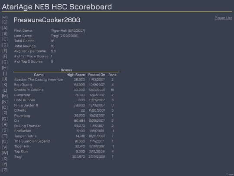
Task: Filter players by letter [Q]
Action: pyautogui.click(x=5, y=119)
